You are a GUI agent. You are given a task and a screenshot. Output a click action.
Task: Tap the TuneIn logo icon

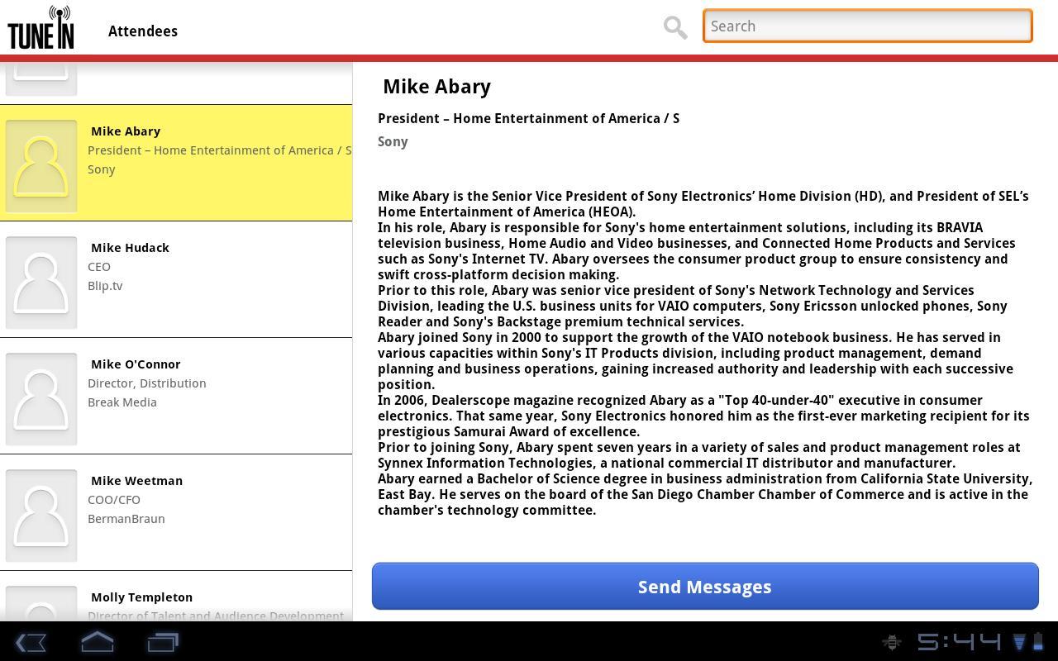pos(41,27)
